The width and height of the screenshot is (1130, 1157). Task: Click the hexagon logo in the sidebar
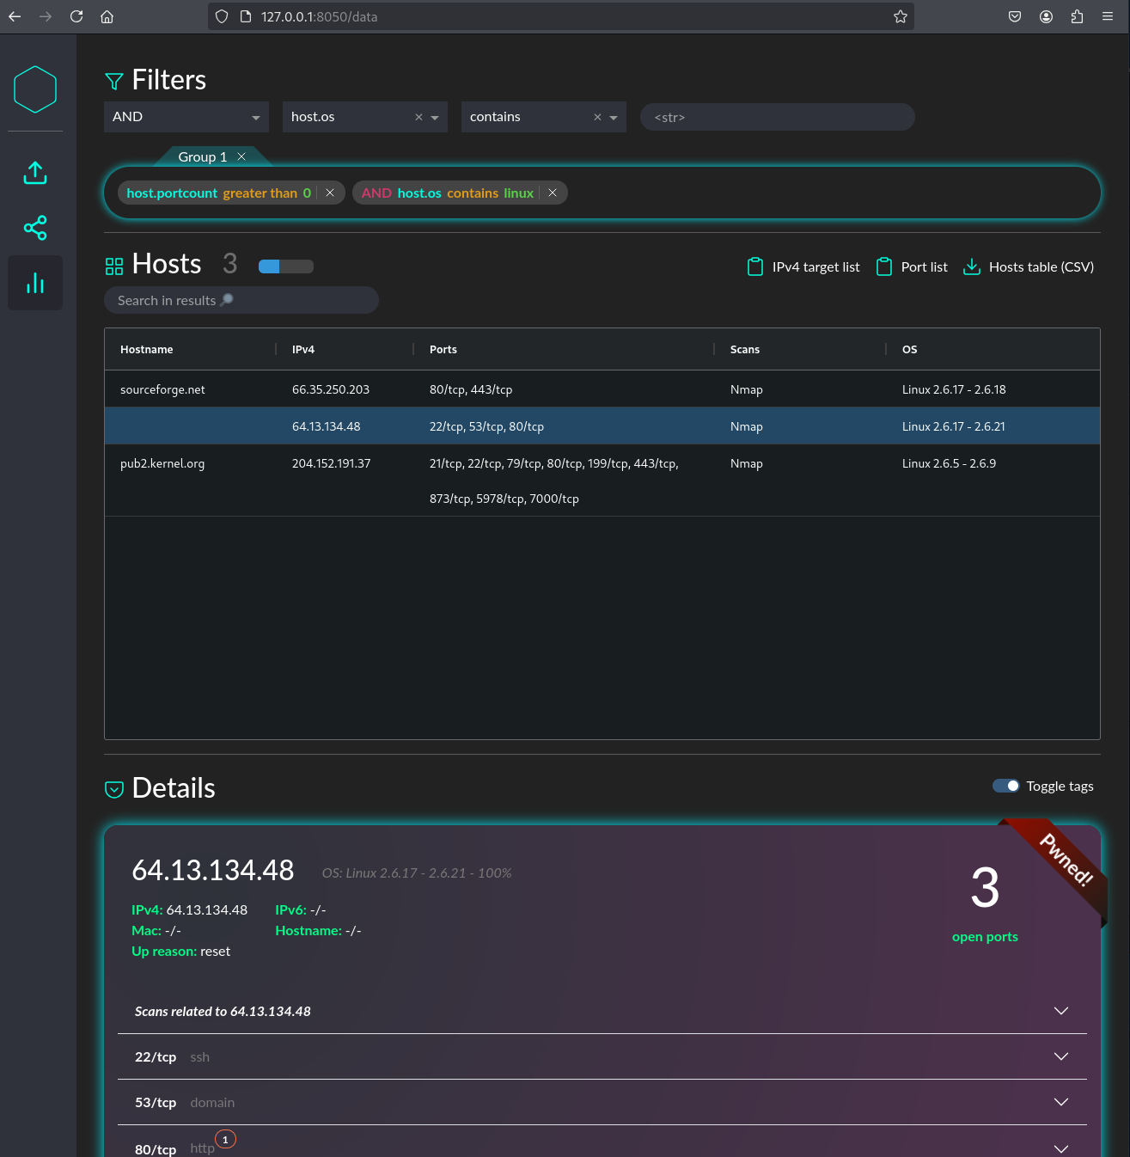tap(35, 89)
